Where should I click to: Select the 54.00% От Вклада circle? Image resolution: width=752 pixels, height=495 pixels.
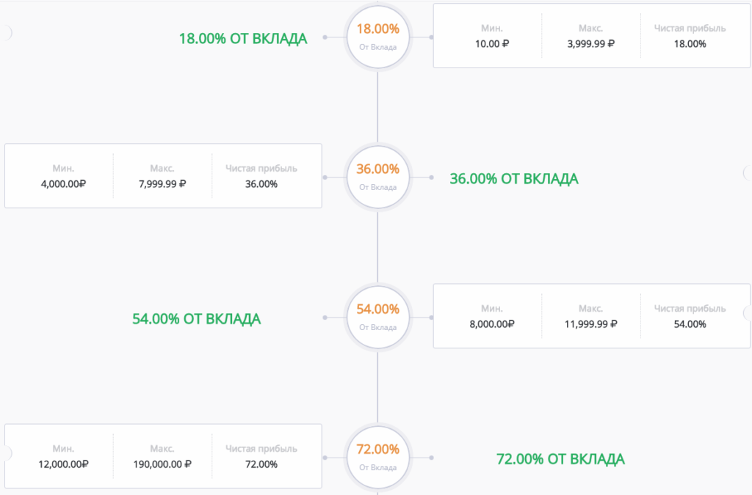click(x=378, y=318)
